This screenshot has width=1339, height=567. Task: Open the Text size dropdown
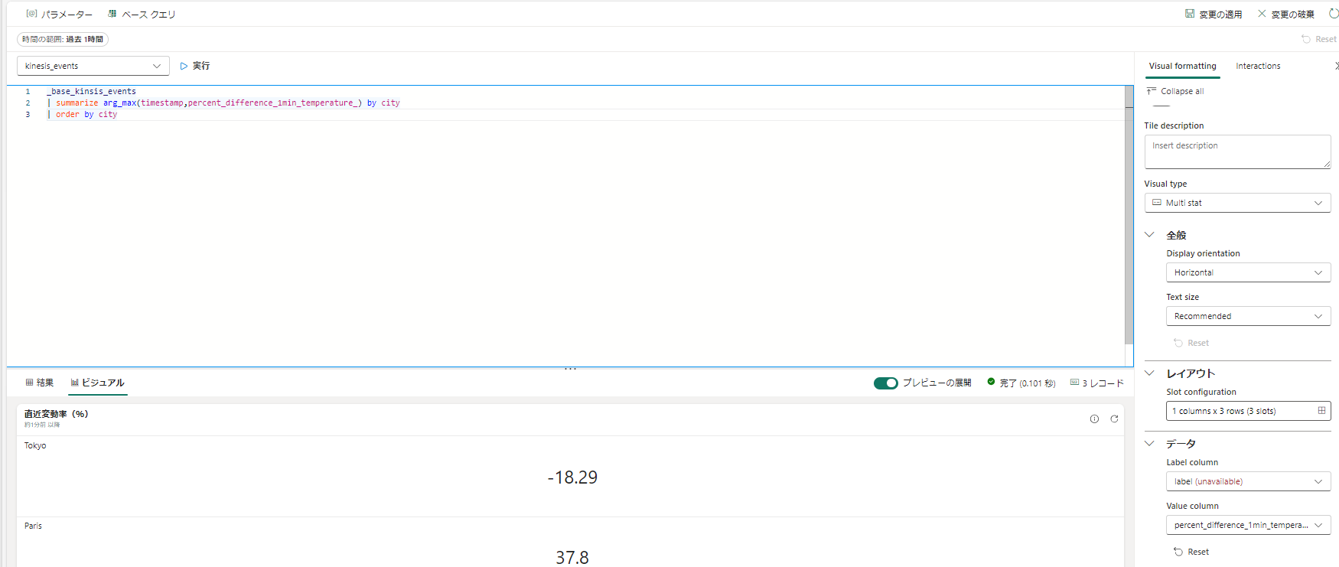pyautogui.click(x=1248, y=316)
